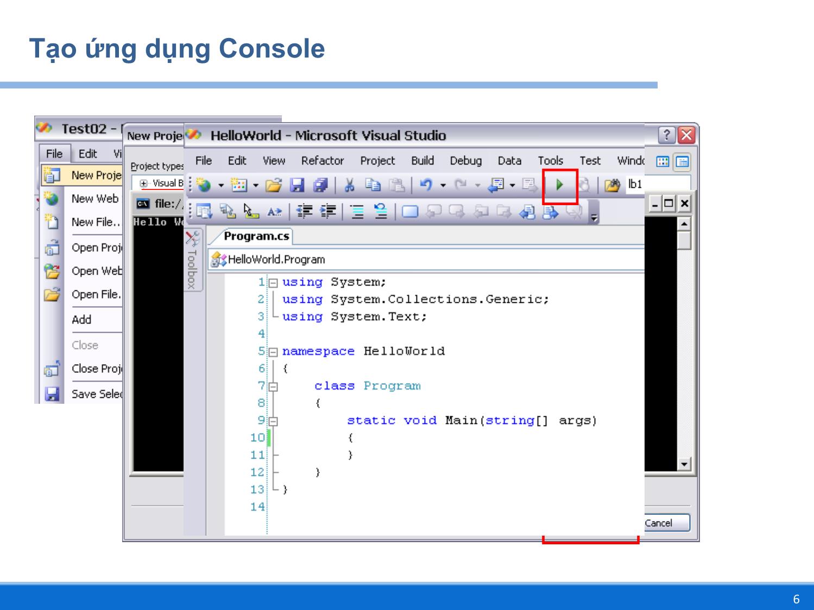Image resolution: width=814 pixels, height=610 pixels.
Task: Open the Navigate Backward dropdown arrow
Action: point(512,186)
